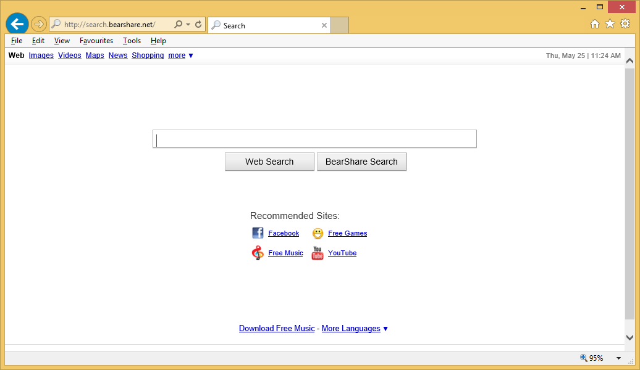The width and height of the screenshot is (640, 370).
Task: Focus the main search text box
Action: 314,139
